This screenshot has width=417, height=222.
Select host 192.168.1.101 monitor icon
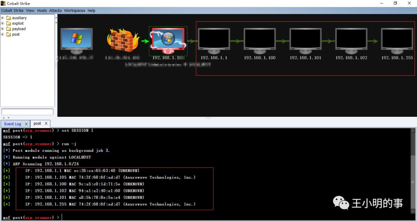(x=305, y=41)
